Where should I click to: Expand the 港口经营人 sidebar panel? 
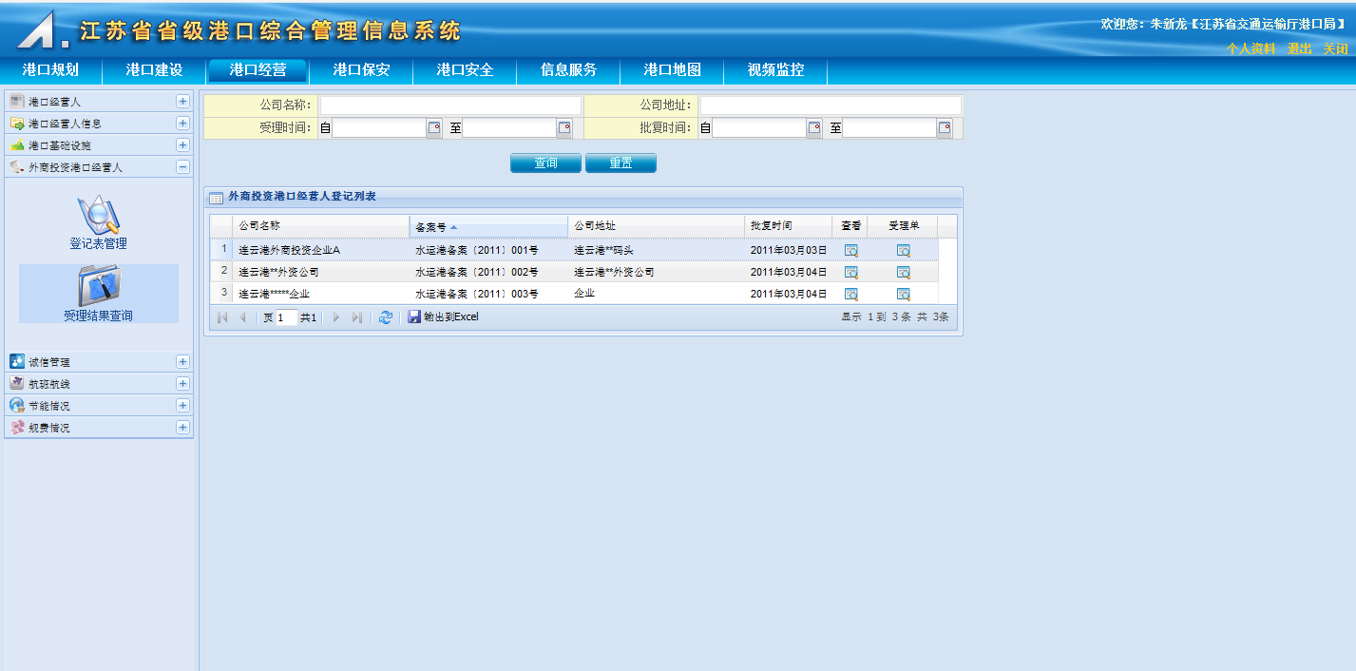tap(182, 101)
